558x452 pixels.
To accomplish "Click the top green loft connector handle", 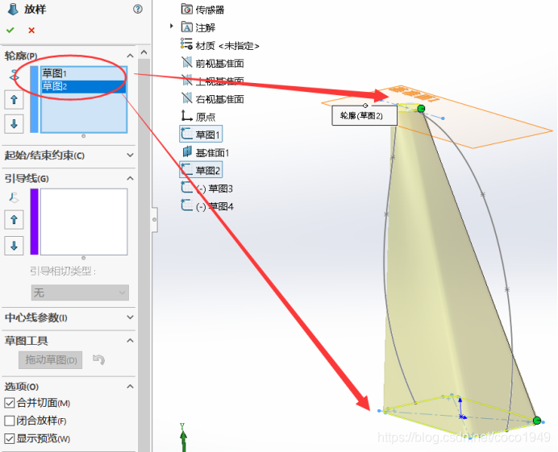I will [x=421, y=109].
